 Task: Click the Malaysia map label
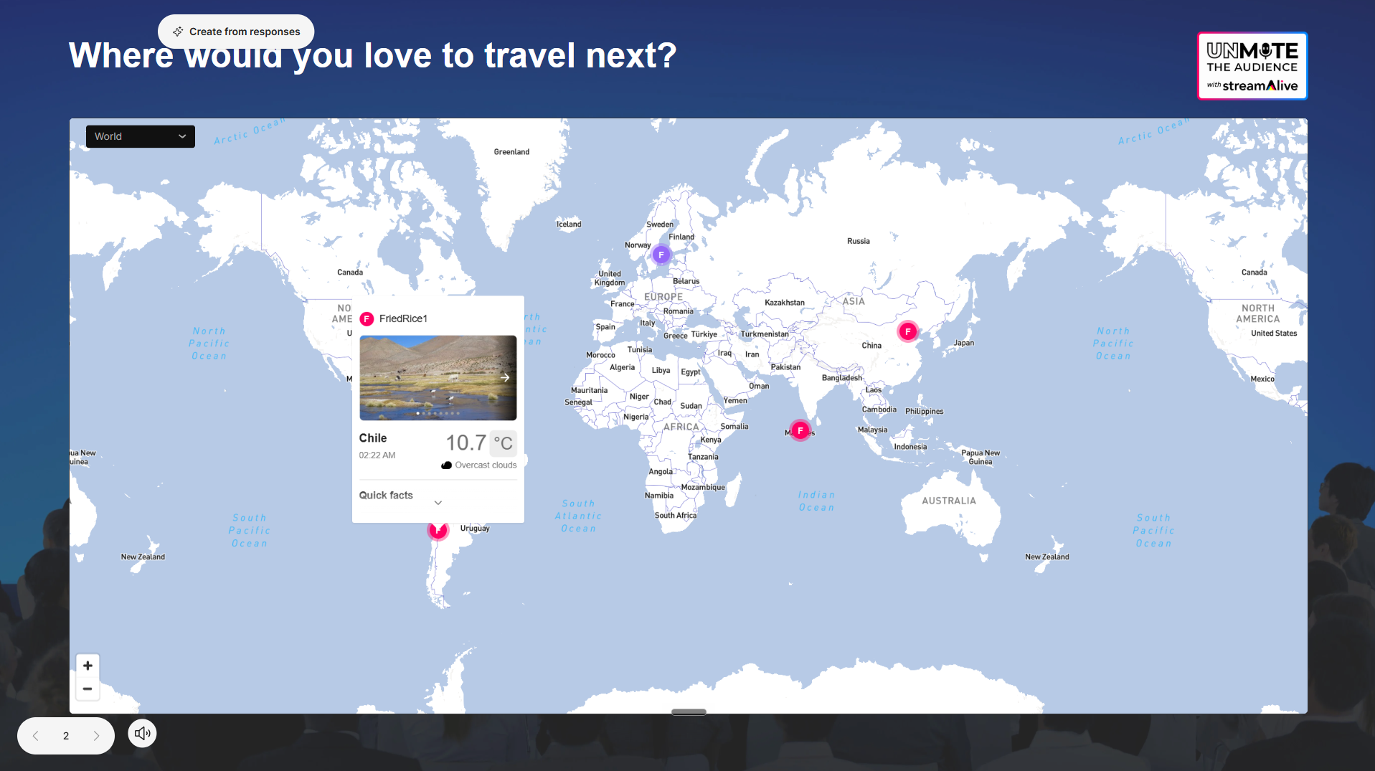point(872,430)
